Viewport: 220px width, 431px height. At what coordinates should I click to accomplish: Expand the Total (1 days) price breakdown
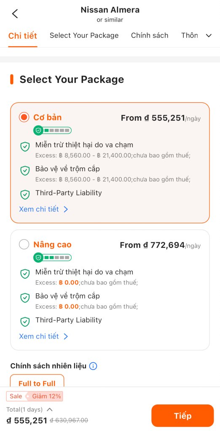50,410
